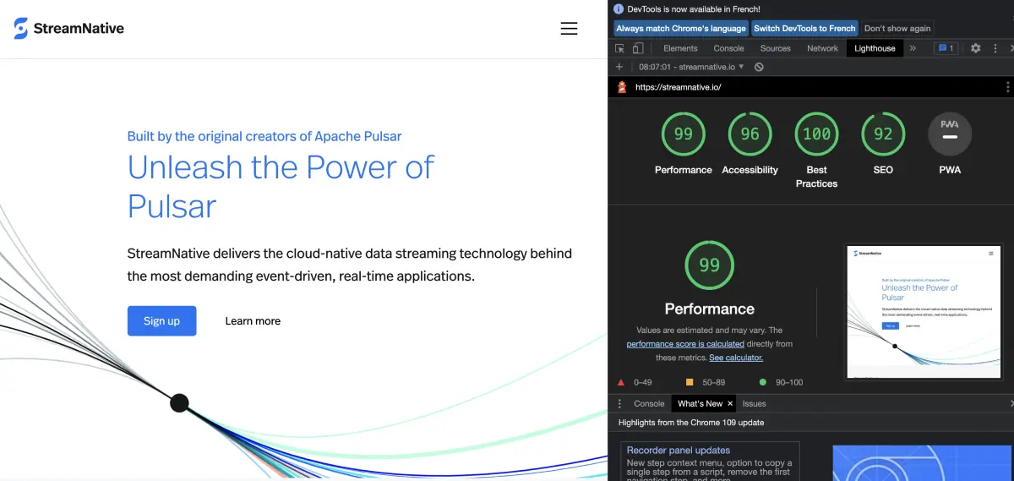Click the Unleash the Power of Pulsar heading
The width and height of the screenshot is (1014, 481).
(x=281, y=187)
